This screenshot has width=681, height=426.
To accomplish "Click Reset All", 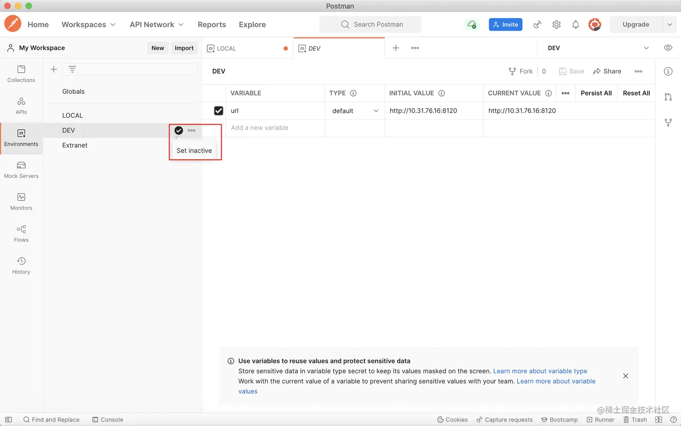I will 636,93.
